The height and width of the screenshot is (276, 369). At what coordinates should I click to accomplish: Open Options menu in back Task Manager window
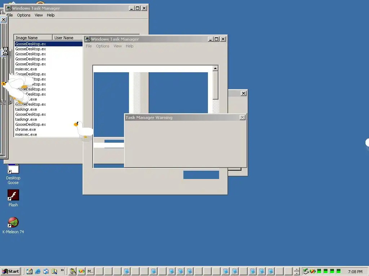[x=23, y=15]
